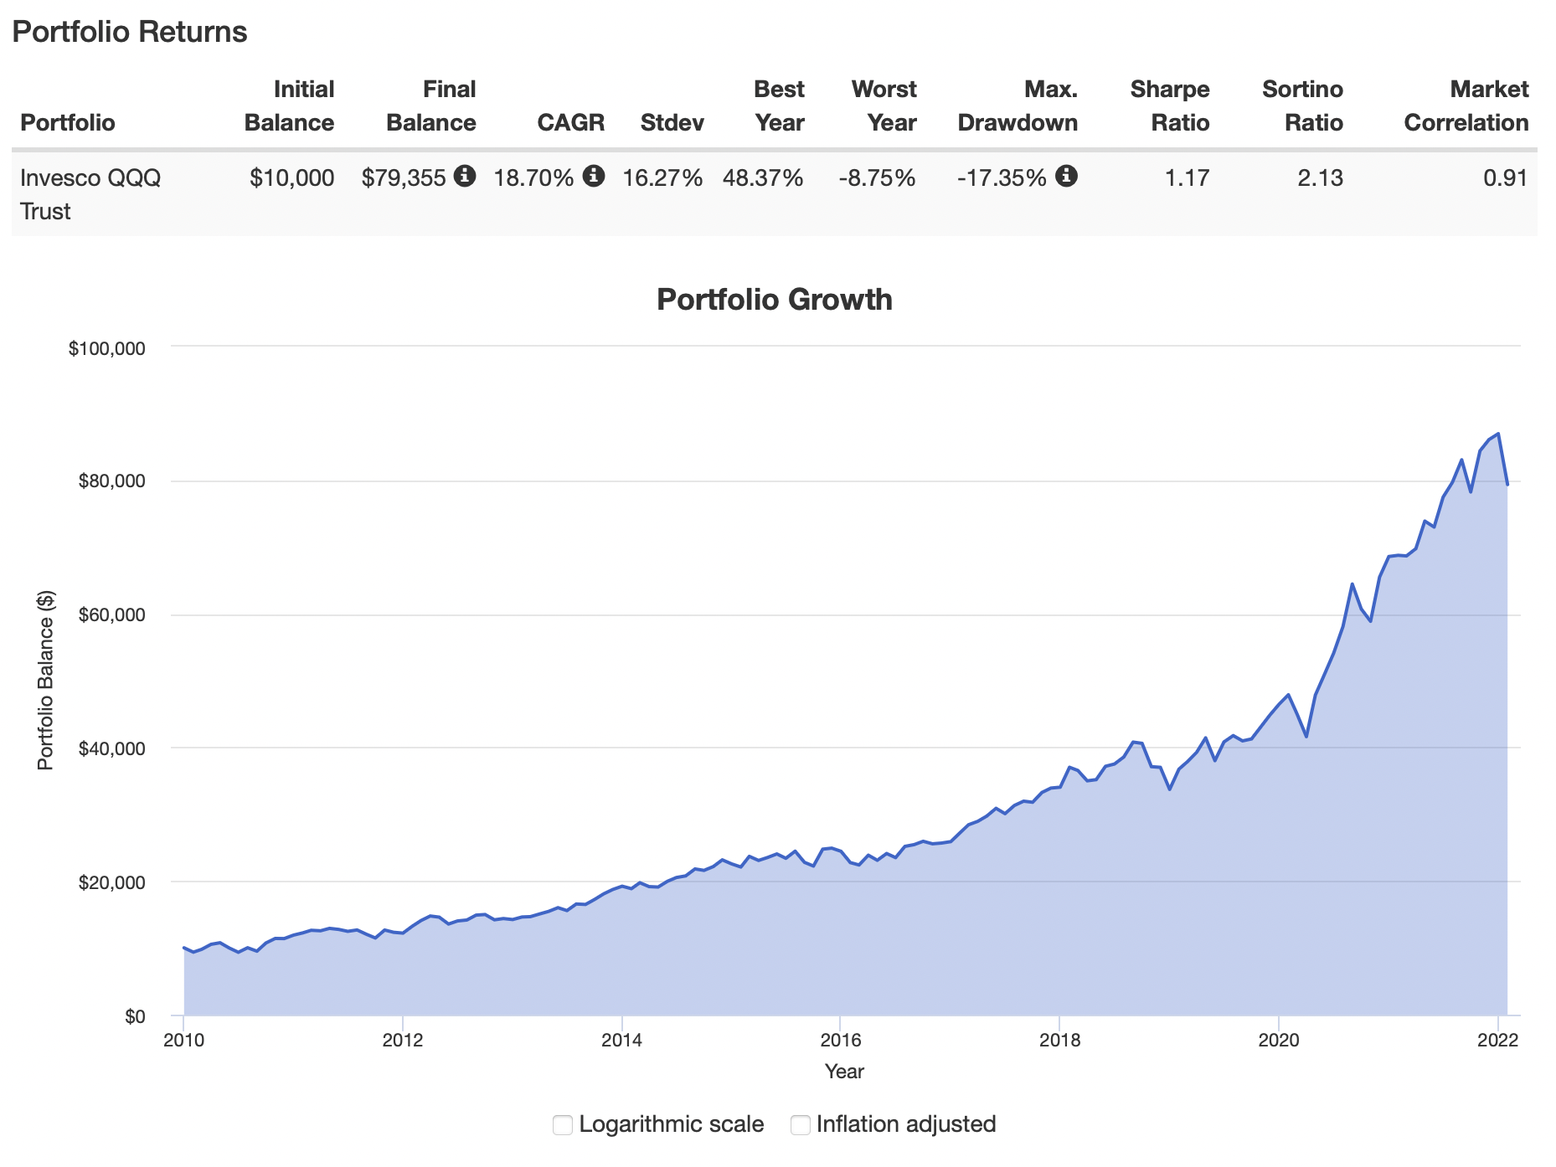
Task: Click the peak of the portfolio growth line
Action: 1497,434
